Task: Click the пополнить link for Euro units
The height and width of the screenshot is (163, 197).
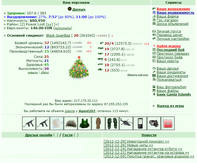Action: coord(62,28)
